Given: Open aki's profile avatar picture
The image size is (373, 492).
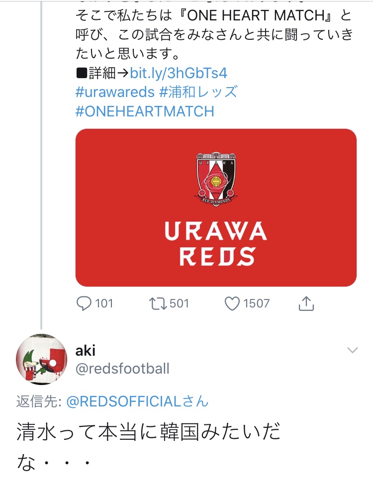Looking at the screenshot, I should [42, 359].
